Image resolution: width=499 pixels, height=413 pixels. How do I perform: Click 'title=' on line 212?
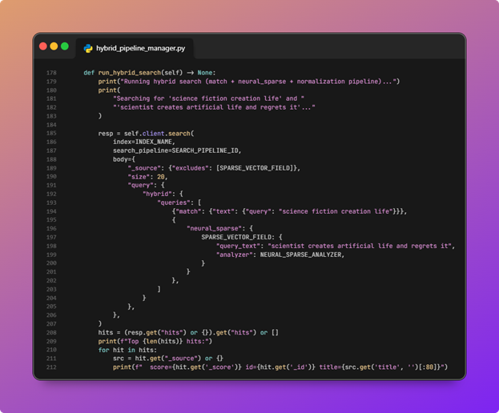330,367
